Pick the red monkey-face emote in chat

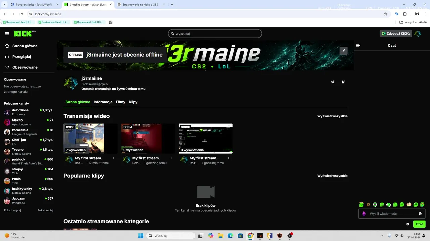[x=409, y=204]
